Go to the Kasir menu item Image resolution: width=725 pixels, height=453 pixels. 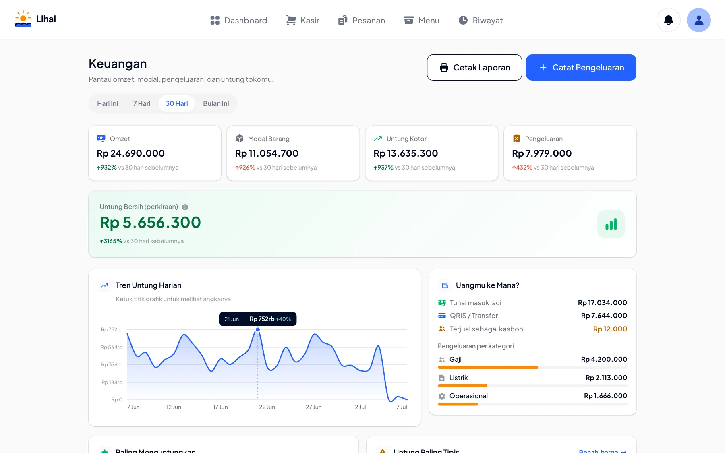302,20
